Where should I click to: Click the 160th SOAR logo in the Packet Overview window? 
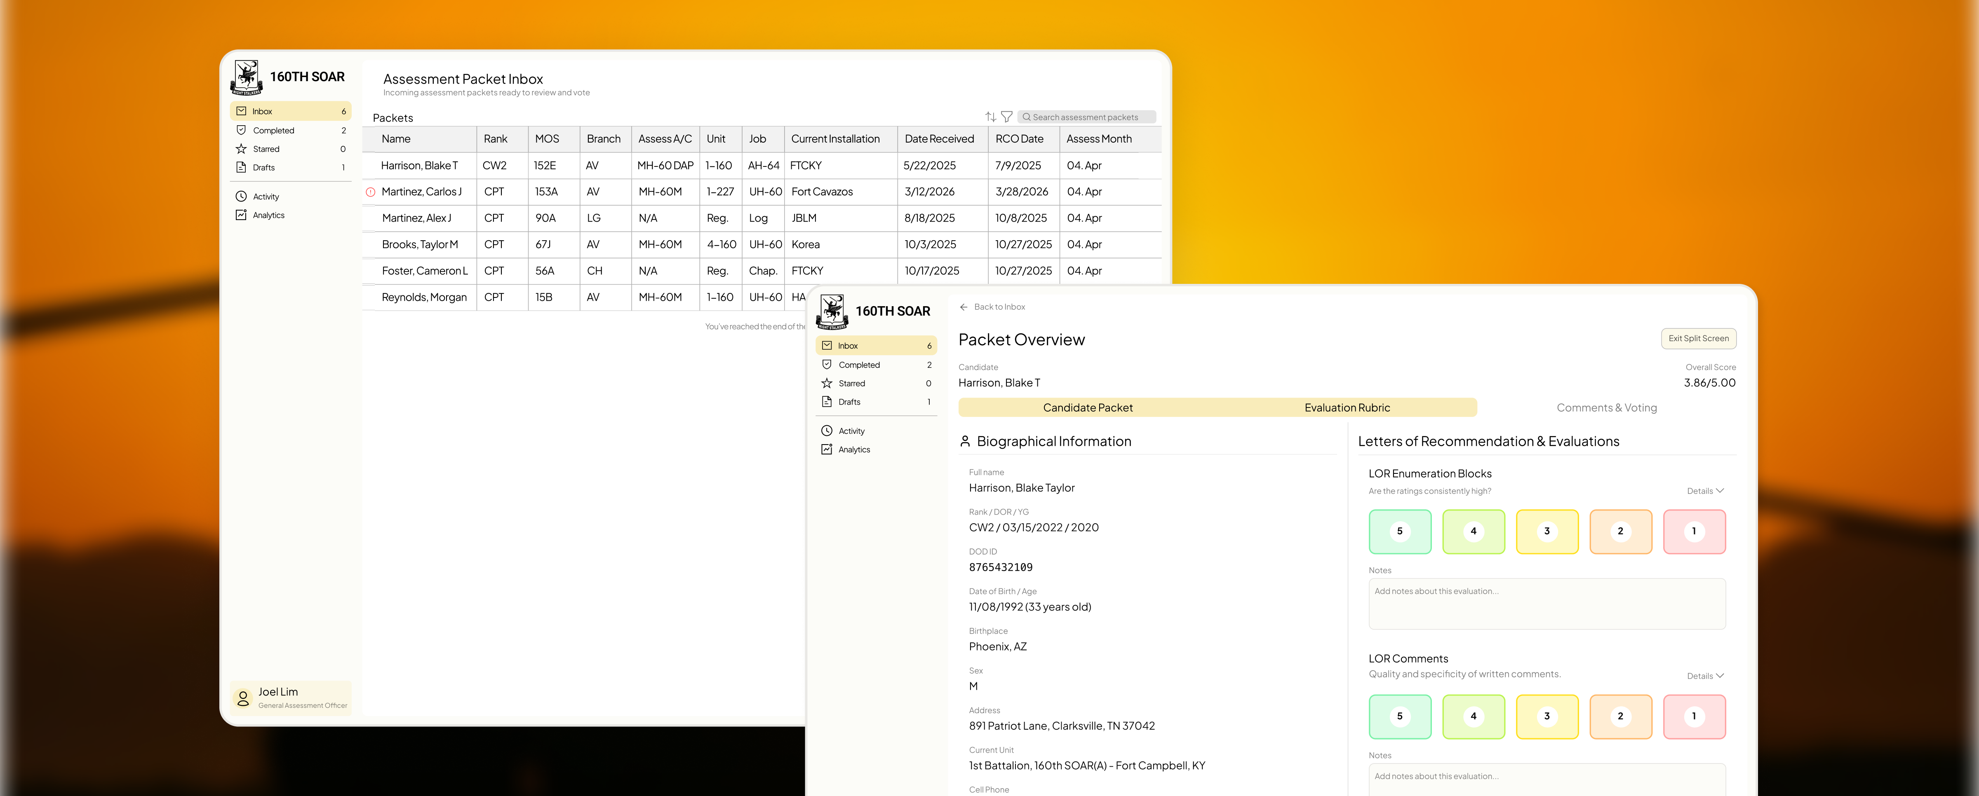tap(832, 311)
